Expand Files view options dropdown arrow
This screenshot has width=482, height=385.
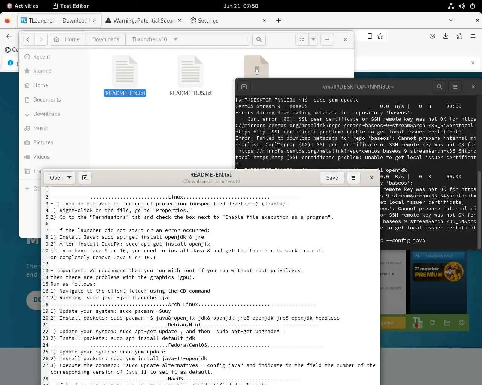coord(313,39)
